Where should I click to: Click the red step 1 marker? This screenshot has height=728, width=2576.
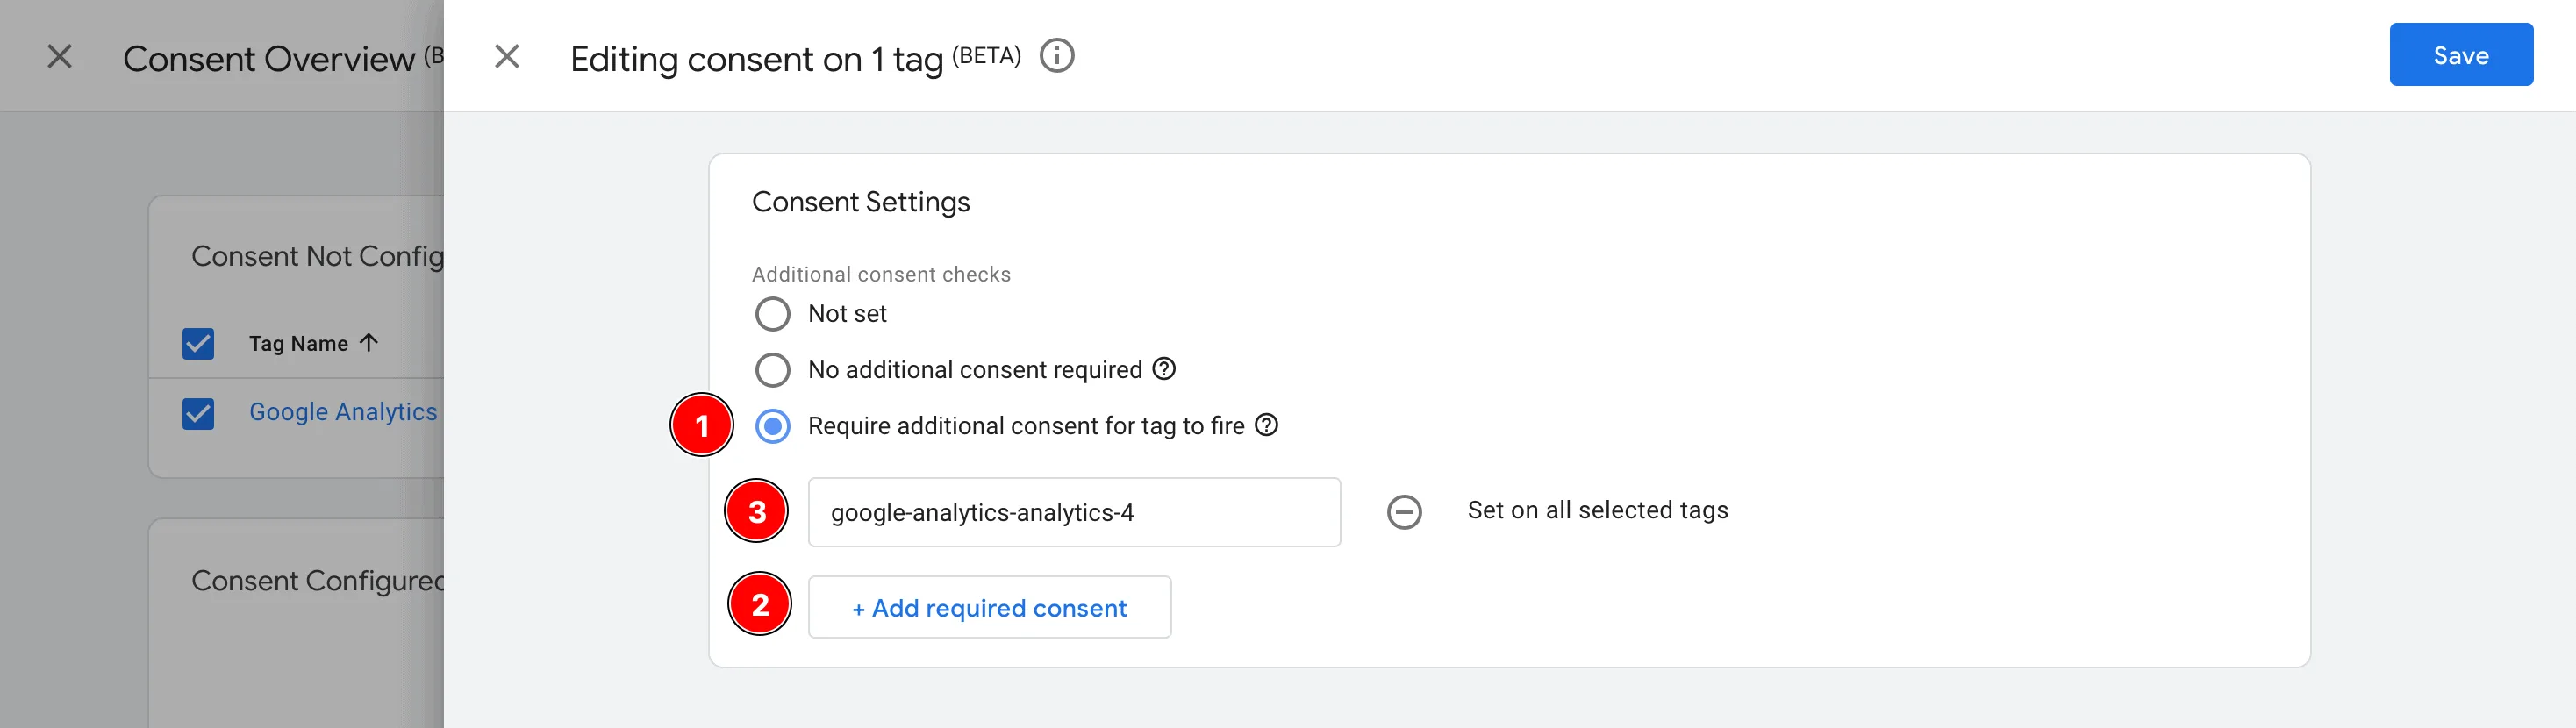(x=701, y=425)
